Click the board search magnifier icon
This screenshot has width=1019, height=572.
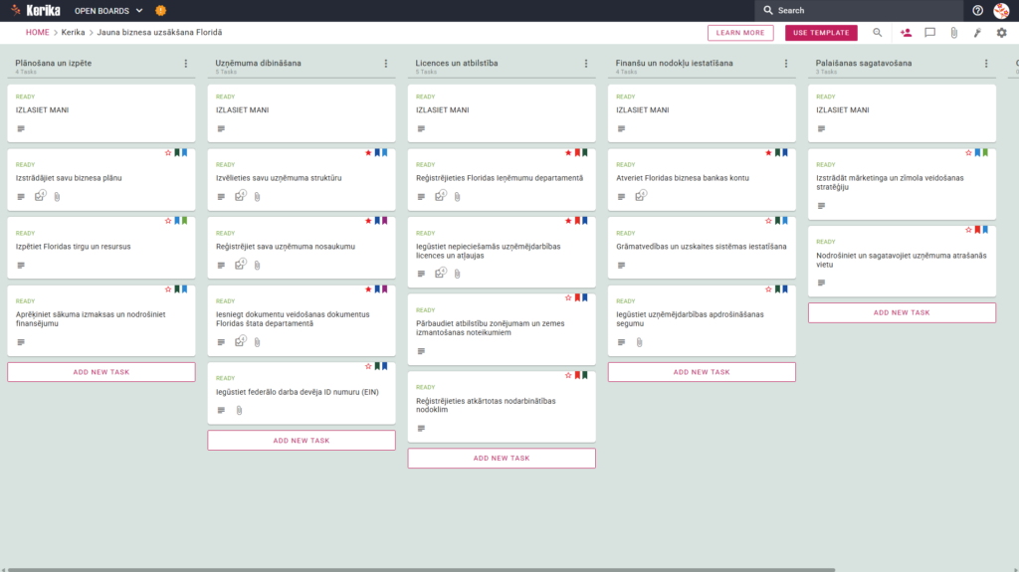878,33
